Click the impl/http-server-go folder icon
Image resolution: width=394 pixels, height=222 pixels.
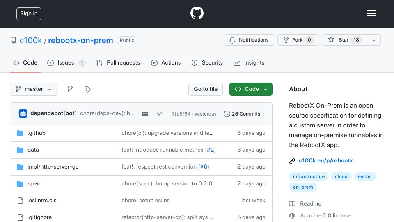(x=20, y=166)
